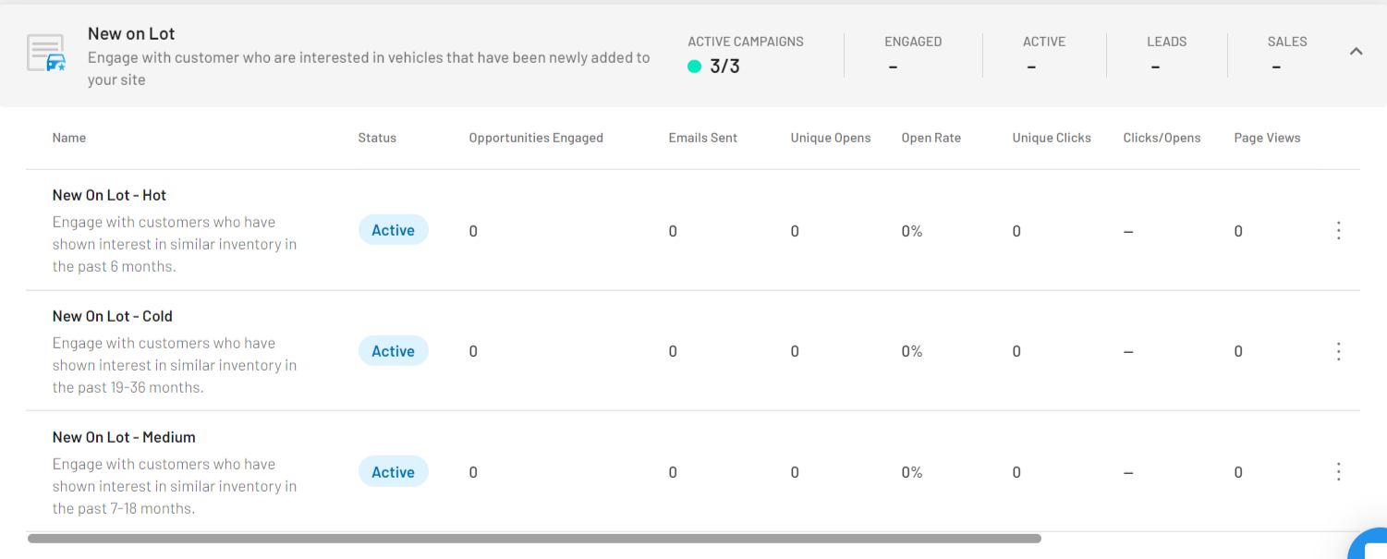Open the kebab menu for New On Lot - Medium
This screenshot has height=559, width=1387.
tap(1338, 472)
